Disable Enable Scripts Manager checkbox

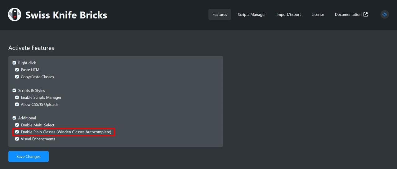tap(17, 97)
